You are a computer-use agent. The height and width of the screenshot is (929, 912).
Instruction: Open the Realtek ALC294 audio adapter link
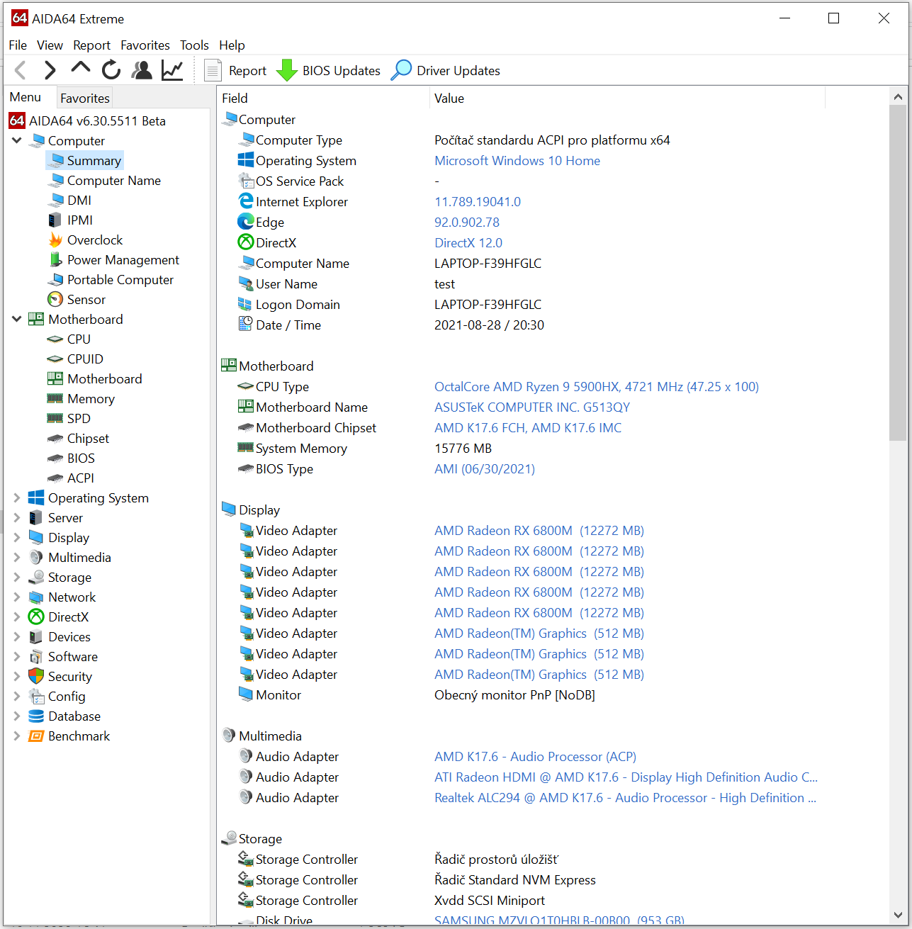(x=626, y=798)
